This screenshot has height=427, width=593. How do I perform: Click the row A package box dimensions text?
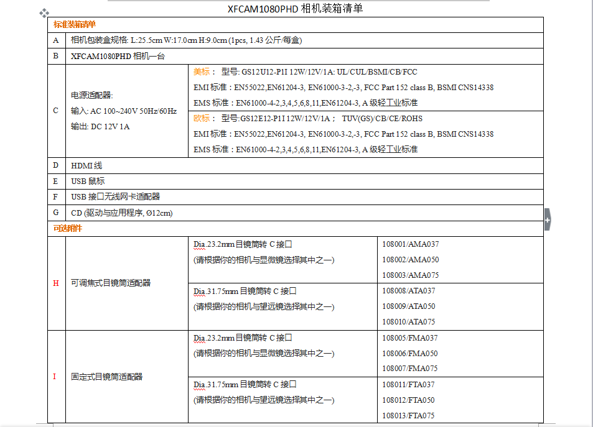186,40
